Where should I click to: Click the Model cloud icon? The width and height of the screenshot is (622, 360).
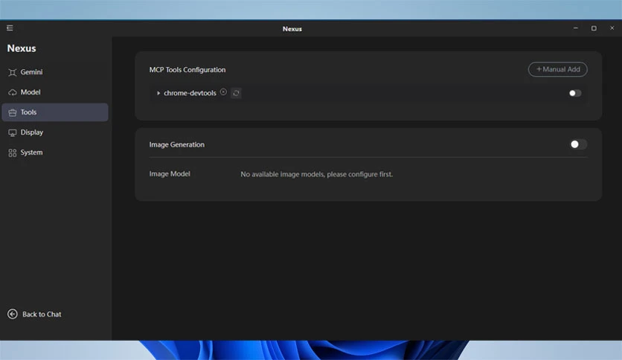[x=13, y=92]
